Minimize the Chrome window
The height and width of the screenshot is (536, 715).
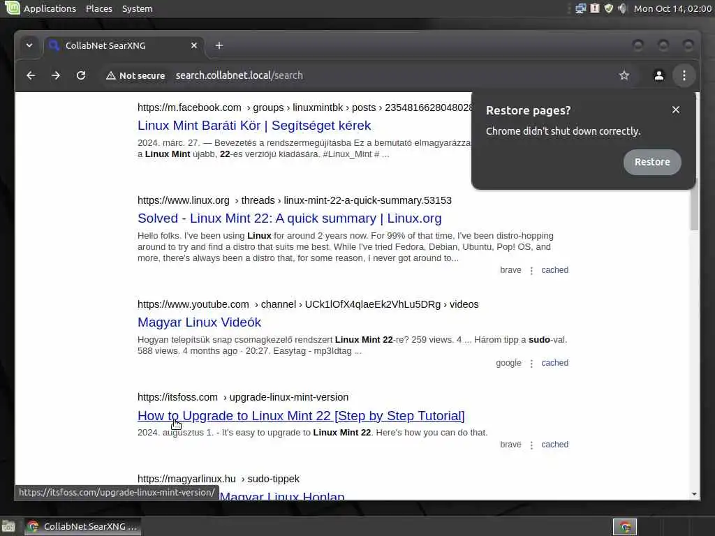click(x=638, y=45)
